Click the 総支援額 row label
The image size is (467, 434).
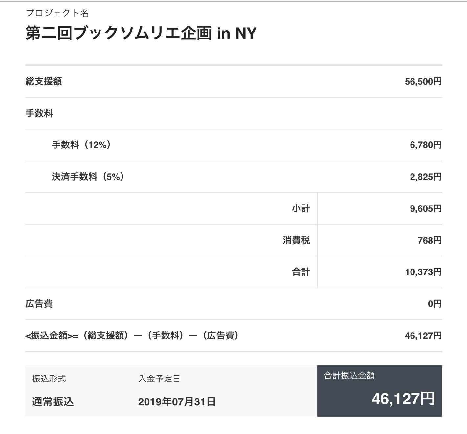(x=44, y=81)
